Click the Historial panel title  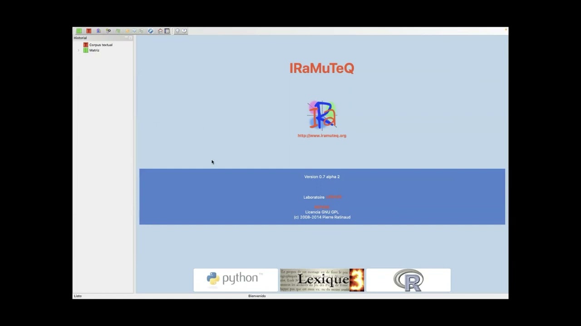point(80,38)
